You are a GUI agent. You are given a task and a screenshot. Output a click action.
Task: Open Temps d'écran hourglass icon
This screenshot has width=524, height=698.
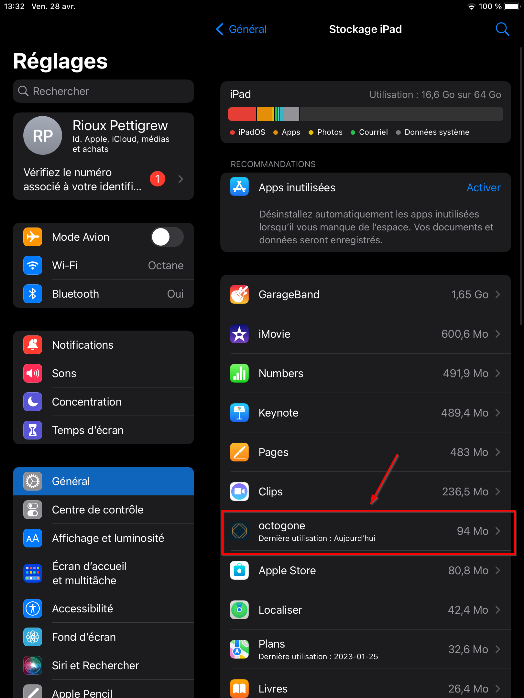(33, 430)
